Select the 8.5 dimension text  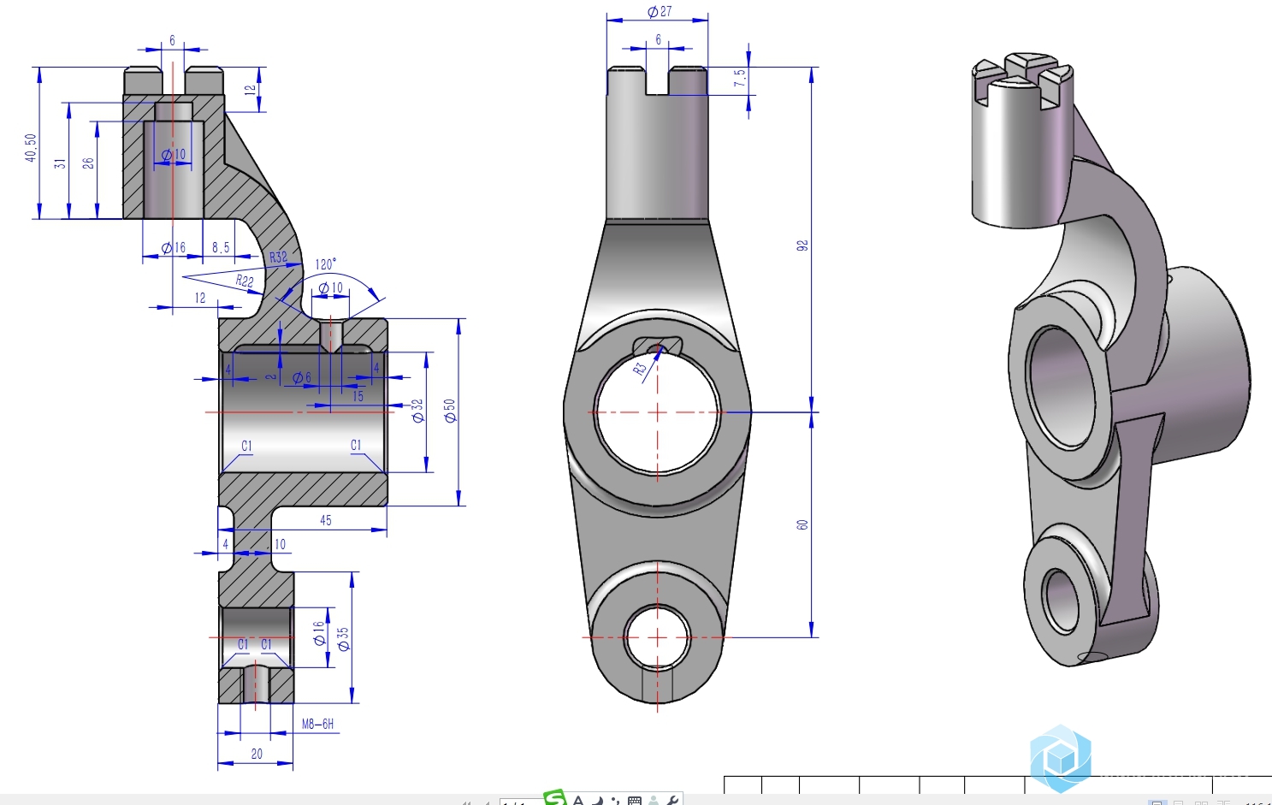(221, 247)
